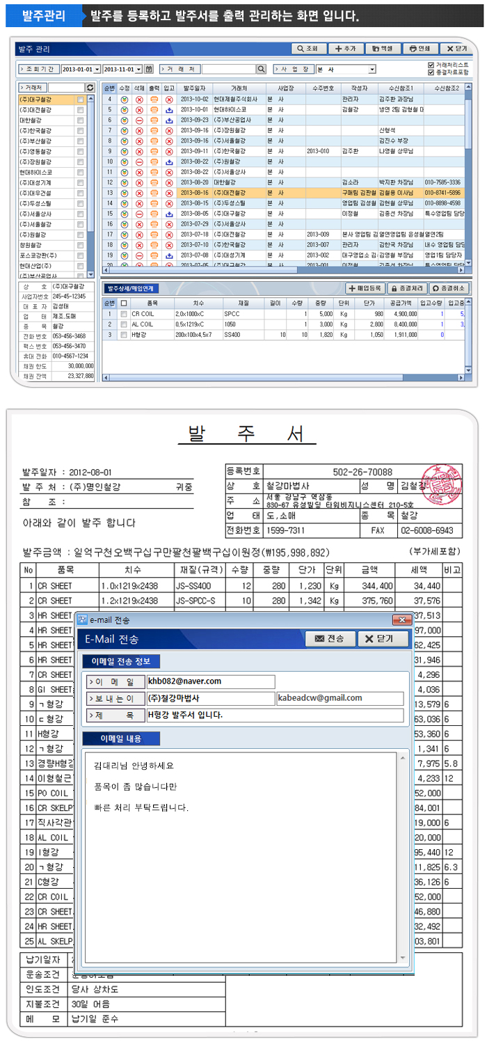Select the 발주상세/매입연계 tab

(133, 287)
